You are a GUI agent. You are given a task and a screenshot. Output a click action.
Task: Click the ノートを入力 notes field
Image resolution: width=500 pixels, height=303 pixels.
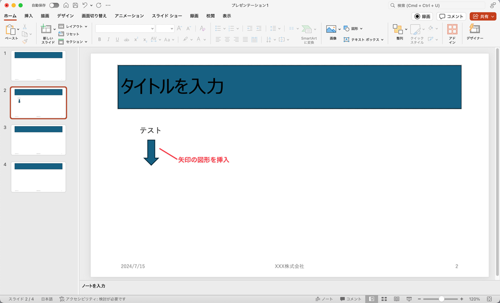click(x=93, y=286)
